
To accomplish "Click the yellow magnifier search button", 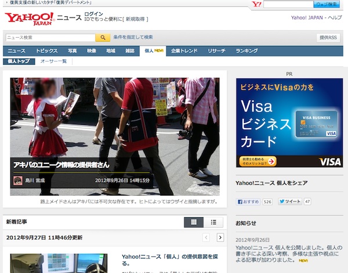I will tap(103, 38).
